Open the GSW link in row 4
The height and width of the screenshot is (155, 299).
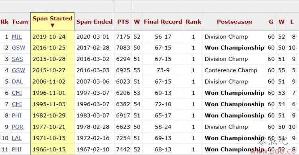coord(18,70)
